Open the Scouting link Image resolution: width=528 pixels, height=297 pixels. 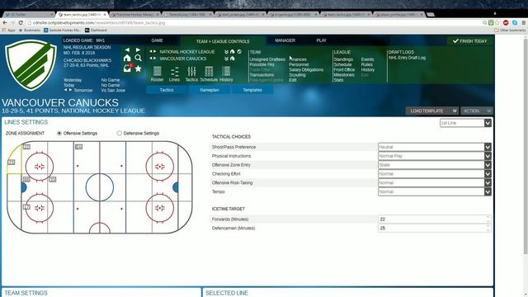pyautogui.click(x=297, y=75)
